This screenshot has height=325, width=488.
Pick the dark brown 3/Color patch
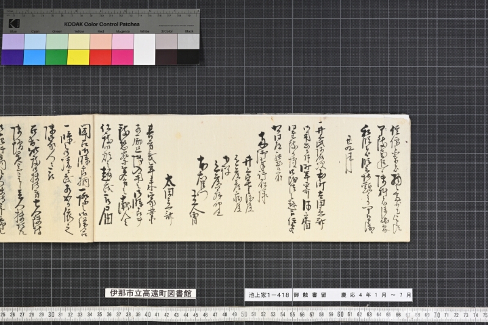[167, 57]
